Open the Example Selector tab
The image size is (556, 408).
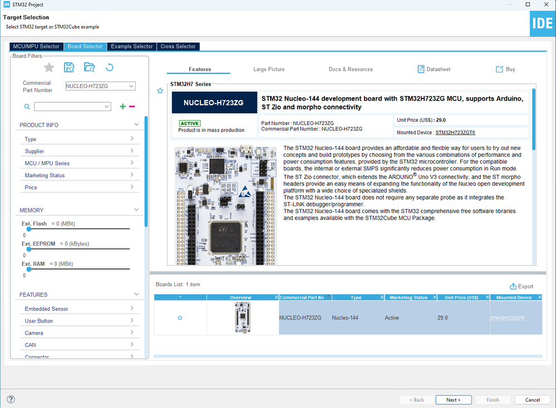(131, 46)
